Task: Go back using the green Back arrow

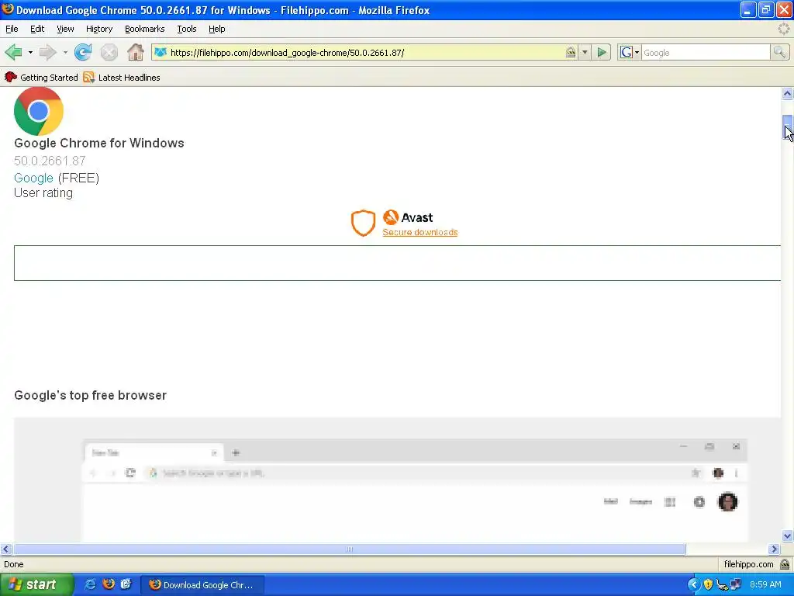Action: coord(14,52)
